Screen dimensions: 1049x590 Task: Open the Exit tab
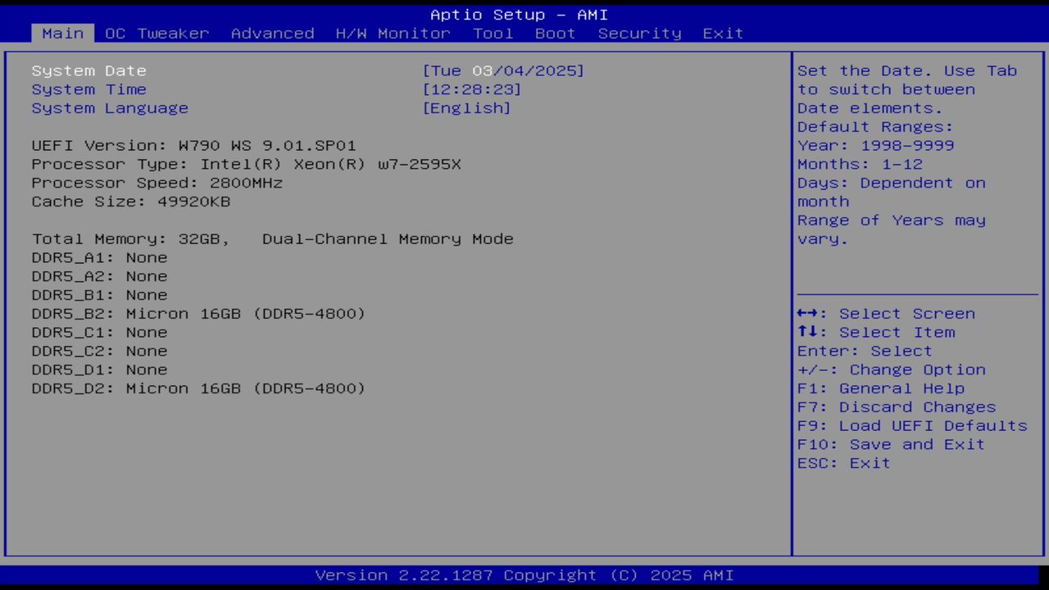(723, 34)
